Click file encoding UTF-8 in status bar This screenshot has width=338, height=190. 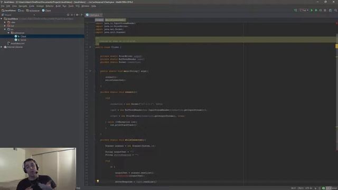tap(308, 188)
